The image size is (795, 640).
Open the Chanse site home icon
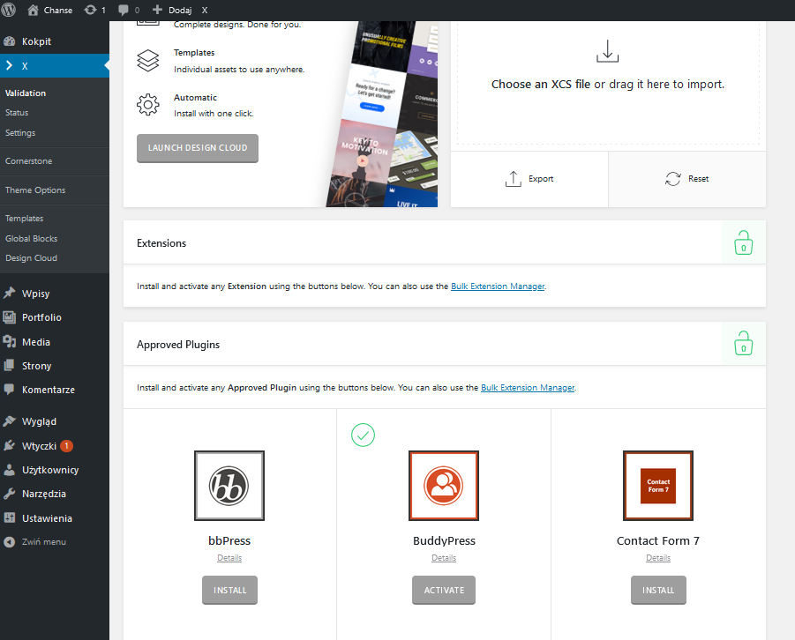coord(33,10)
